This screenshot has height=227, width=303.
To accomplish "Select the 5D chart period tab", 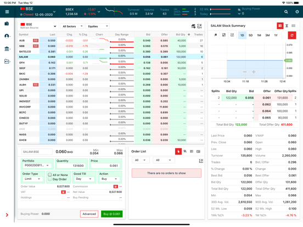I will point(251,35).
